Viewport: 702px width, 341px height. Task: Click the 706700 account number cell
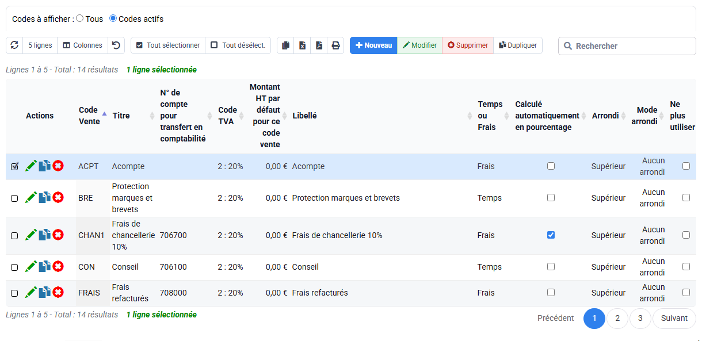pos(173,235)
